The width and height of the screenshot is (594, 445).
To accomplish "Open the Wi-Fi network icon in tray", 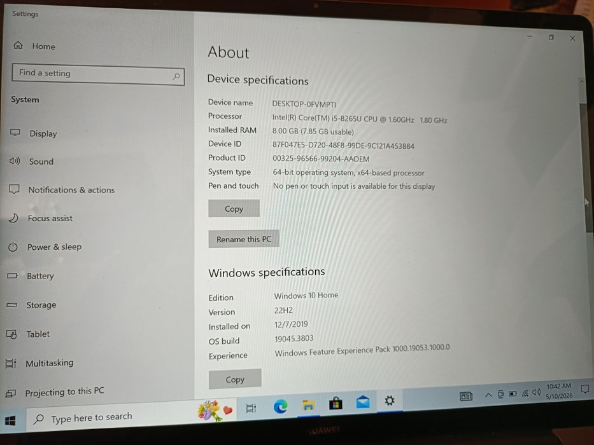I will click(525, 393).
